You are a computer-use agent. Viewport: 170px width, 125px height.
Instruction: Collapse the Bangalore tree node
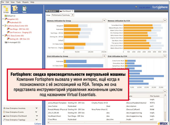point(3,19)
